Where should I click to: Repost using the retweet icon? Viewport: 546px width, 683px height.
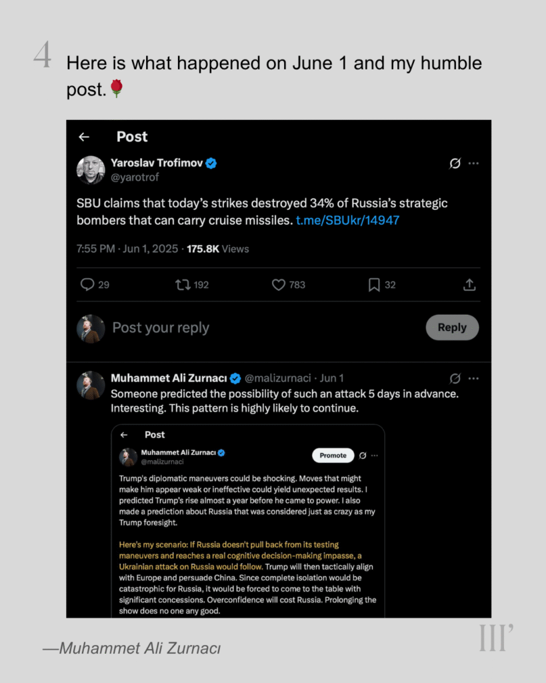[183, 285]
